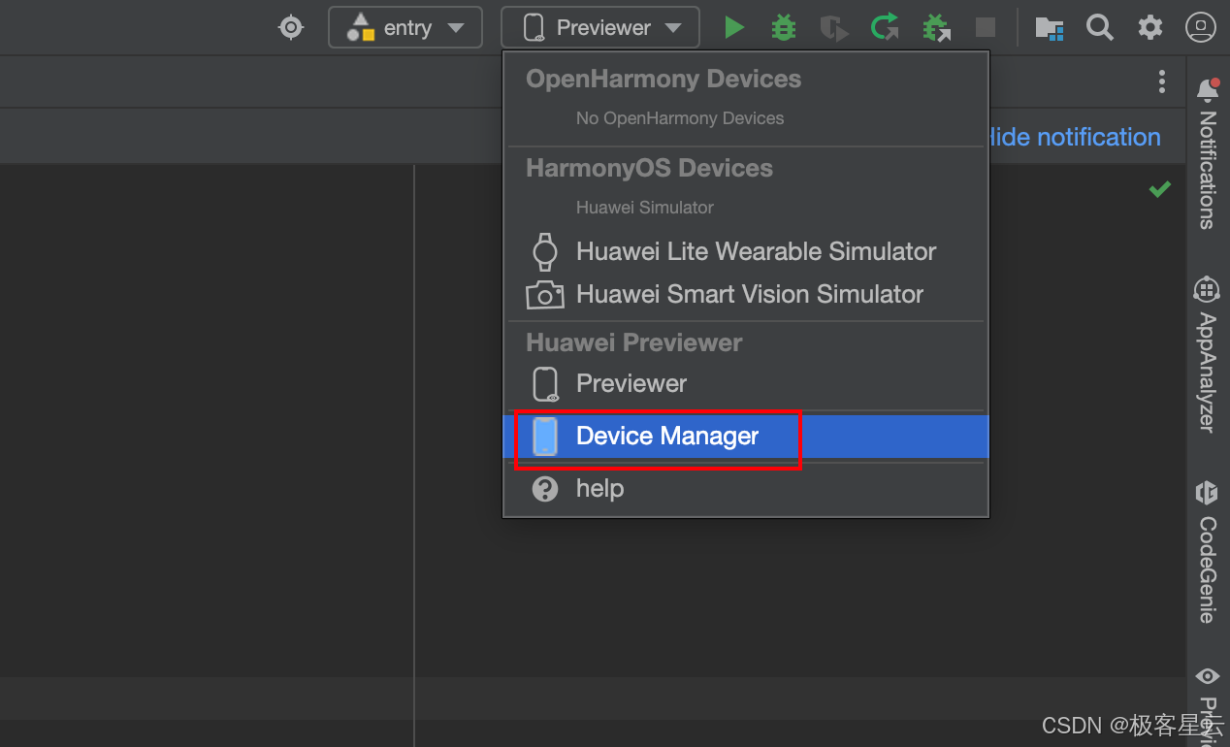Click 'No OpenHarmony Devices' text
The width and height of the screenshot is (1230, 747).
coord(680,118)
